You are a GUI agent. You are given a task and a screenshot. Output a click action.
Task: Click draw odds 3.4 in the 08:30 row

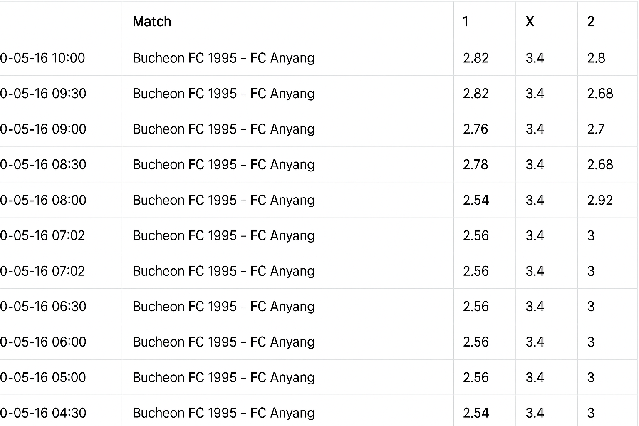tap(535, 165)
